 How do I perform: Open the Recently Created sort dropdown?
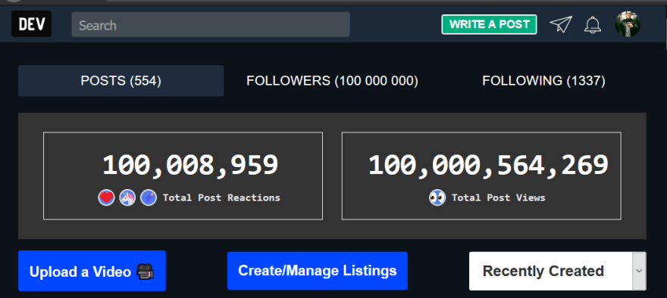(558, 271)
